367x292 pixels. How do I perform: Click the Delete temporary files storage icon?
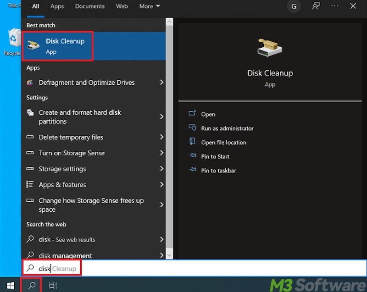coord(30,137)
